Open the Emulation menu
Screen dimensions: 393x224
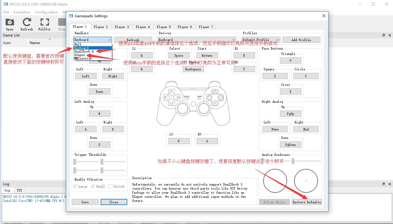pyautogui.click(x=22, y=12)
